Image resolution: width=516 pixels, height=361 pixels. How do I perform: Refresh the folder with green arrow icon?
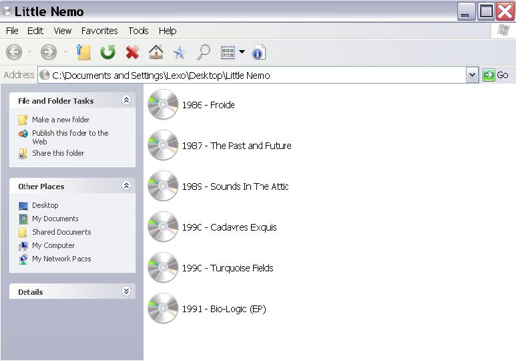tap(107, 52)
